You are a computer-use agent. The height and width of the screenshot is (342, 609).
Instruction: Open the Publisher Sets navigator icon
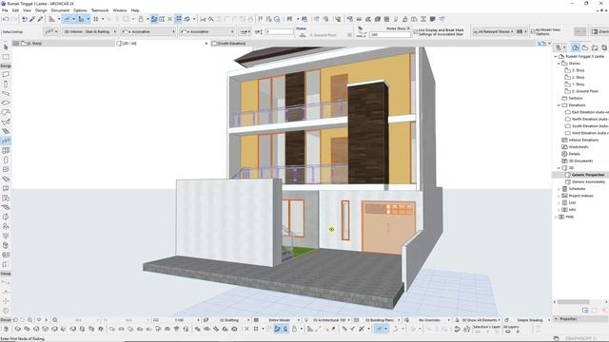pos(604,47)
